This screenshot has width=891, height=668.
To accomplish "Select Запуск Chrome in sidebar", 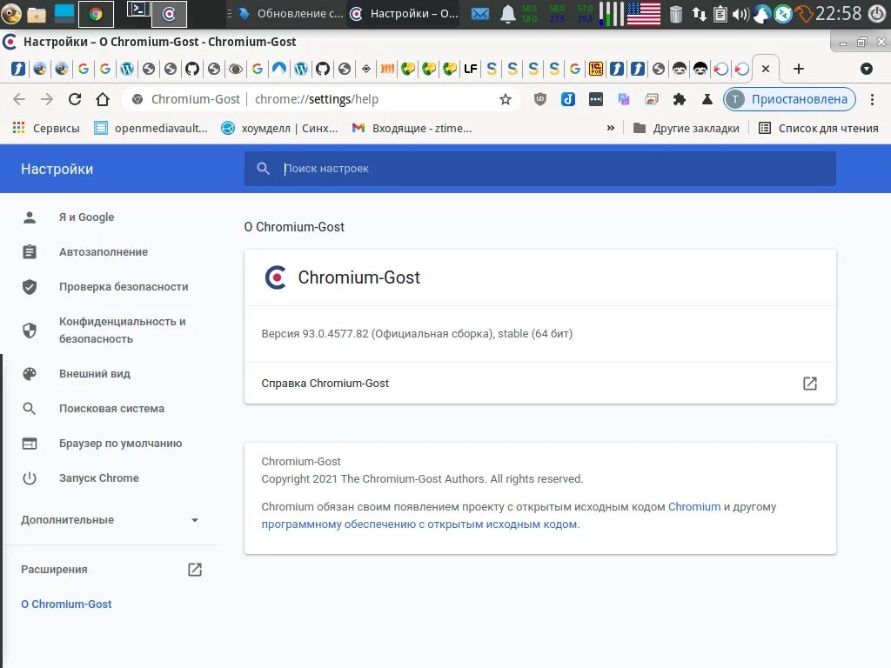I will tap(99, 478).
